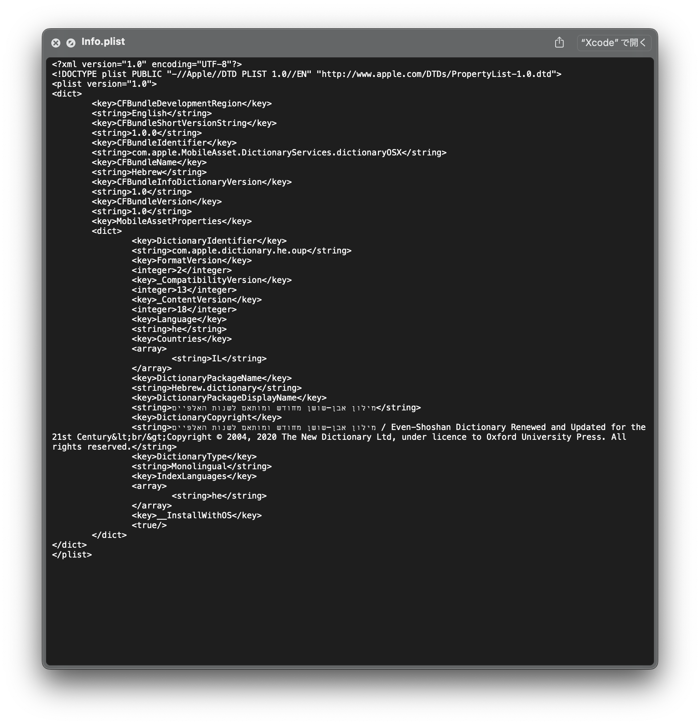The height and width of the screenshot is (725, 700).
Task: Click the integer 2 value line
Action: pyautogui.click(x=182, y=270)
